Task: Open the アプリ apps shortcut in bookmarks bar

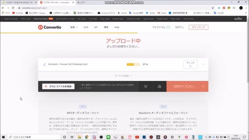Action: pos(6,13)
